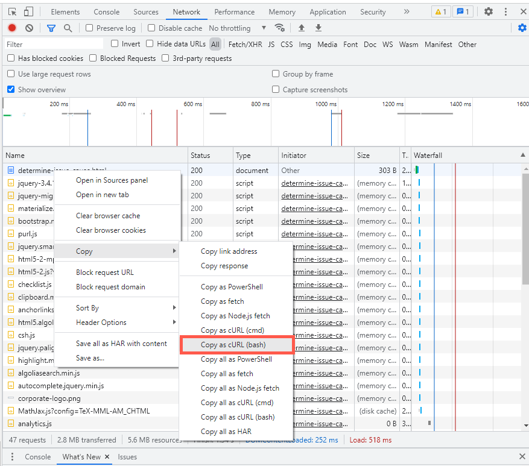Sort requests by the Status column header

[210, 156]
